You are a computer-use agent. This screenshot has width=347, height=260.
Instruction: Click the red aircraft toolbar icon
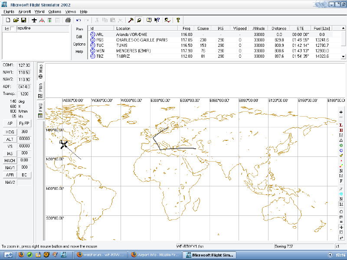42,20
